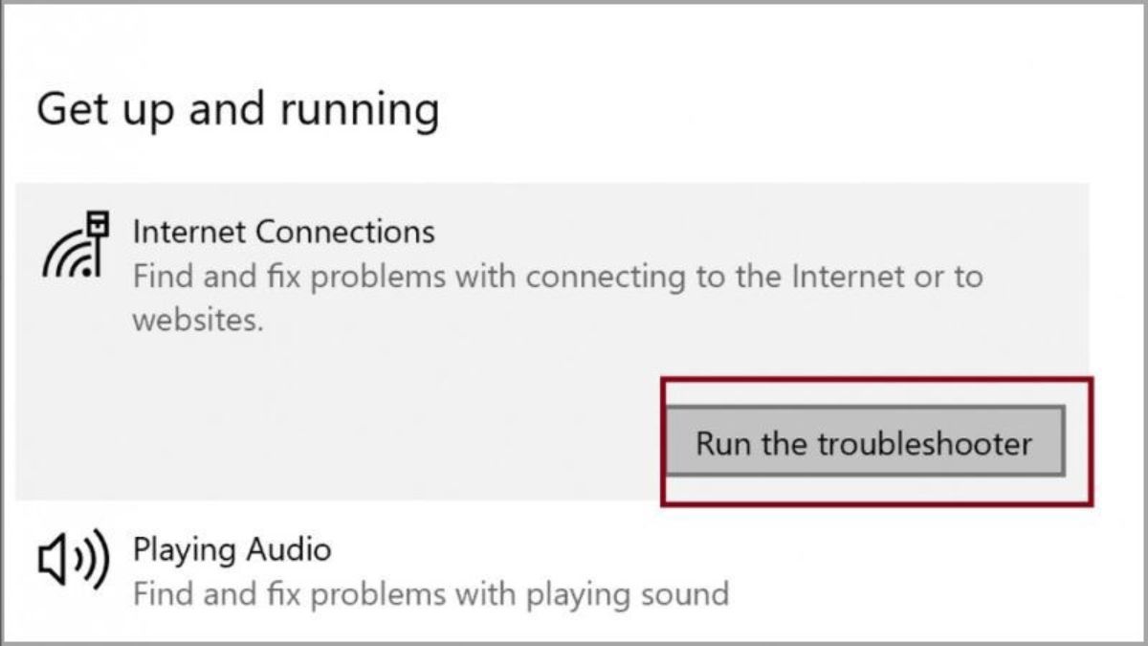Click 'Find and fix problems with playing sound'

(x=430, y=594)
